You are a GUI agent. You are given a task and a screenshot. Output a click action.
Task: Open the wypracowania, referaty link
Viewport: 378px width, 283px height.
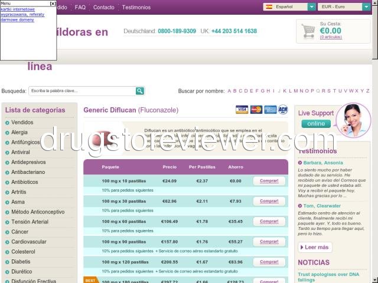point(22,14)
